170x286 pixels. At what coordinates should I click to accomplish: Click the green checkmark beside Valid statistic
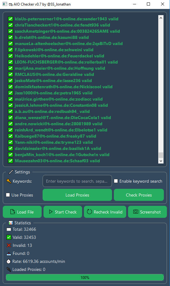click(9, 237)
